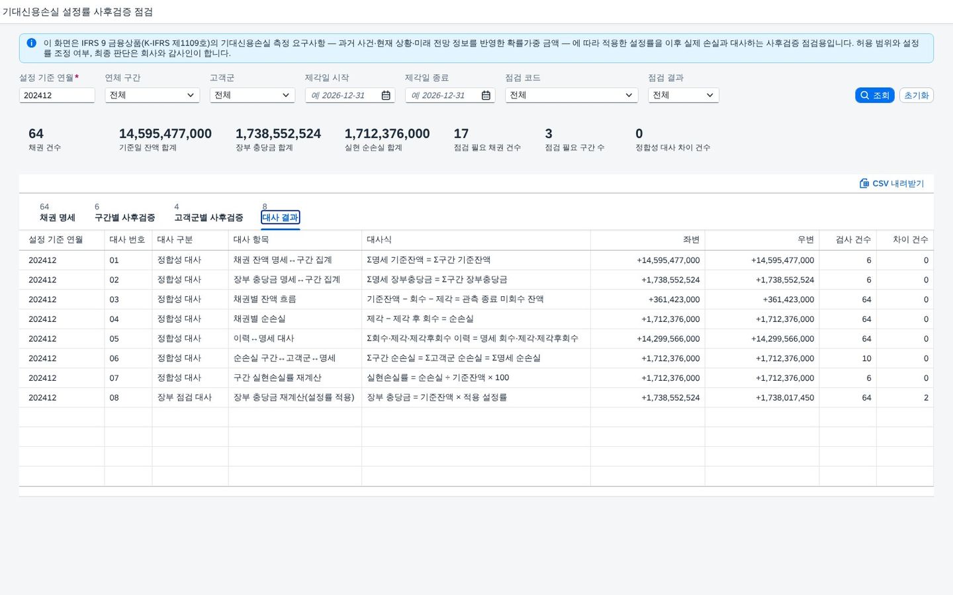Screen dimensions: 953x595
Task: Click the 대사식 column header
Action: 476,240
